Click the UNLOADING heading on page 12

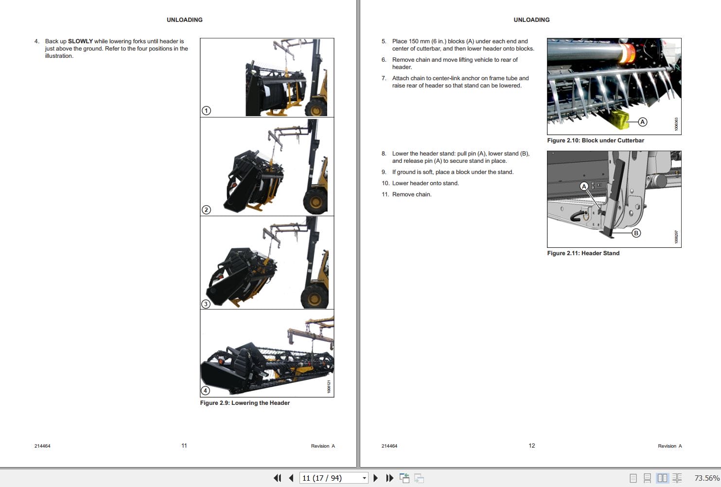pyautogui.click(x=532, y=20)
